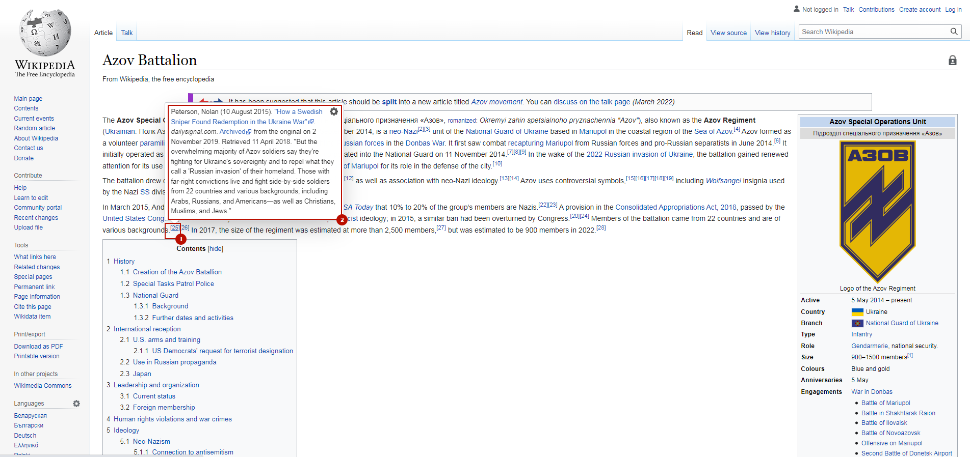This screenshot has height=457, width=970.
Task: Click the user icon beside Not logged in
Action: click(x=797, y=9)
